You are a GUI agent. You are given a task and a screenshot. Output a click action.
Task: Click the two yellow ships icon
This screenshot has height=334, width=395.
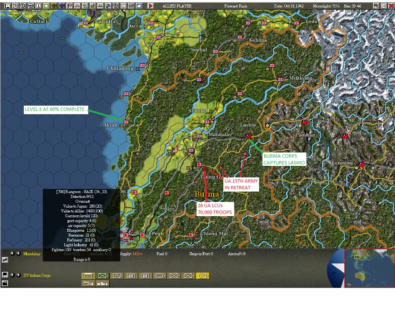[x=85, y=6]
